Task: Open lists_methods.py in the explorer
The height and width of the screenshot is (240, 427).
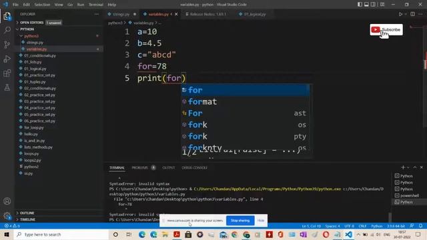Action: click(38, 147)
